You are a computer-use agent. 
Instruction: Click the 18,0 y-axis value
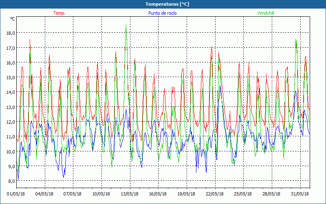(x=11, y=33)
